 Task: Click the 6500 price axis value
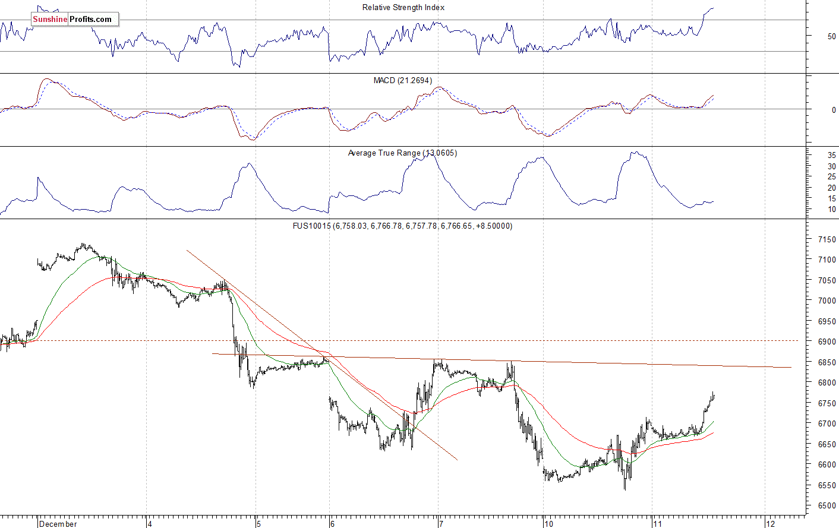pyautogui.click(x=827, y=505)
